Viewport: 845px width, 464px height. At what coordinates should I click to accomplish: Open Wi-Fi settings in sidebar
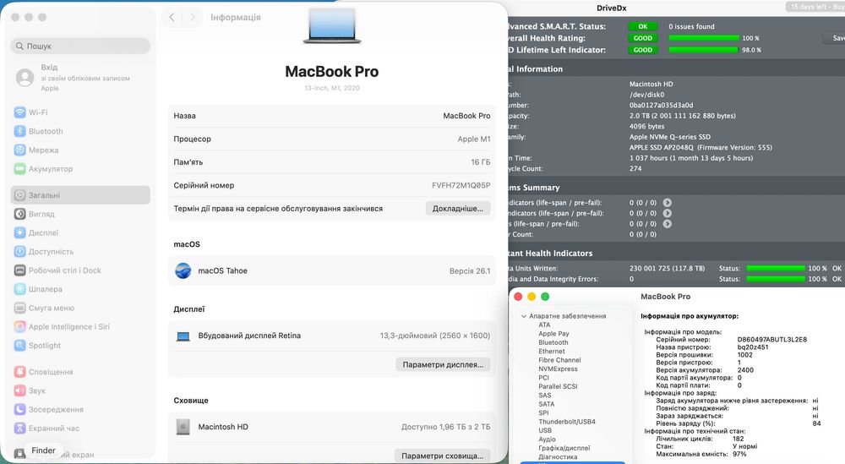(79, 112)
